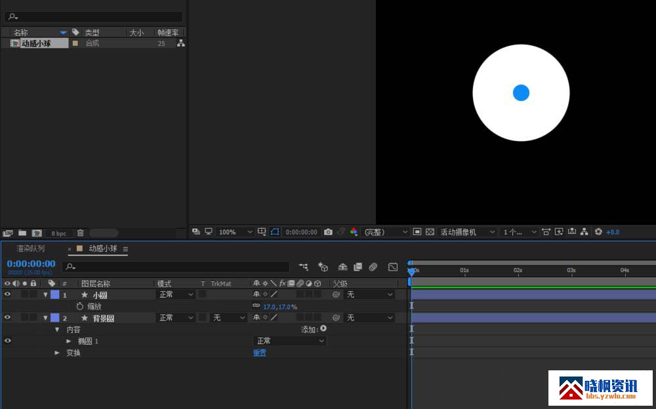656x409 pixels.
Task: Switch to the 渲染队列 tab
Action: pos(31,248)
